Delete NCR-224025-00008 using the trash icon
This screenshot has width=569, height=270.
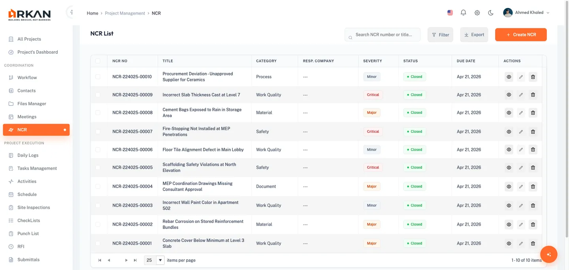point(533,112)
